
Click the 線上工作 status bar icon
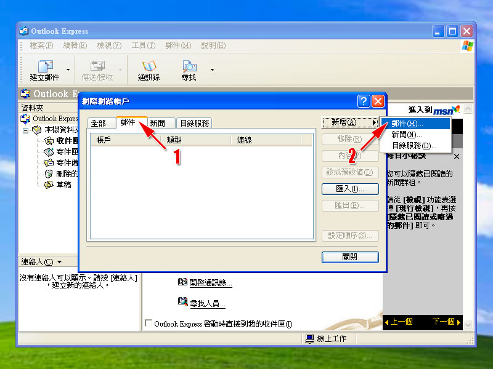point(310,339)
